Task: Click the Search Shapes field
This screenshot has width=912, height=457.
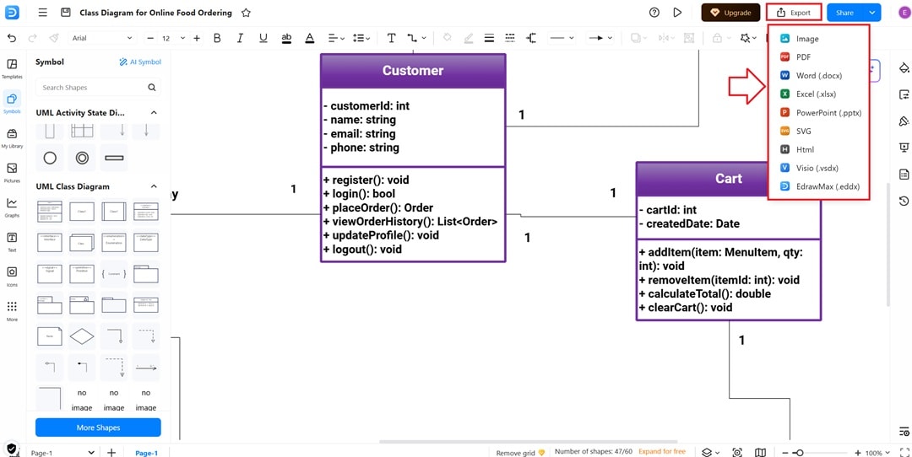Action: [98, 88]
